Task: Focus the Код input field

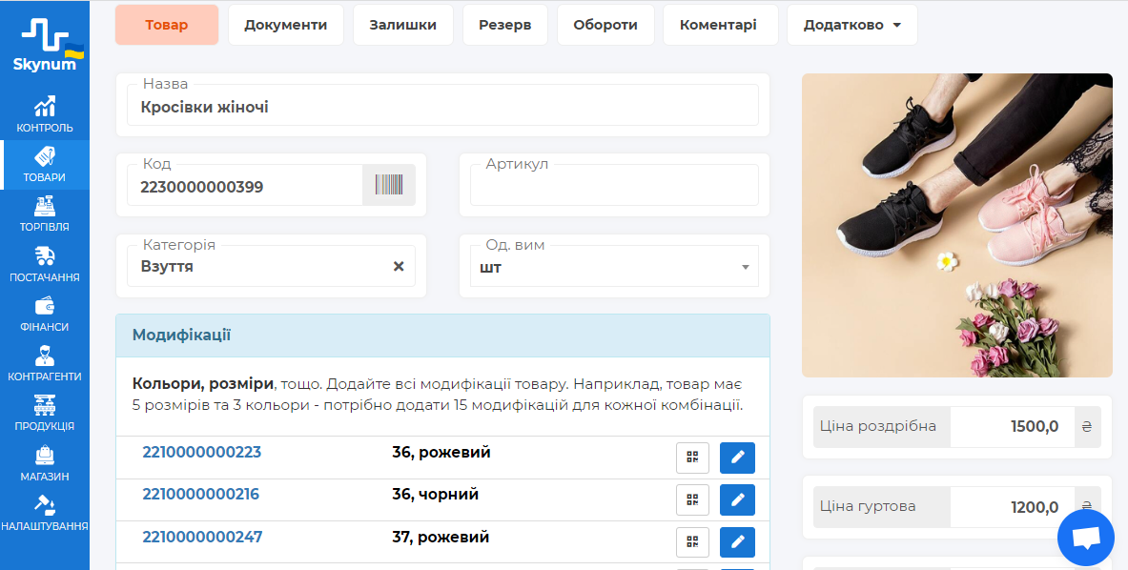Action: 245,186
